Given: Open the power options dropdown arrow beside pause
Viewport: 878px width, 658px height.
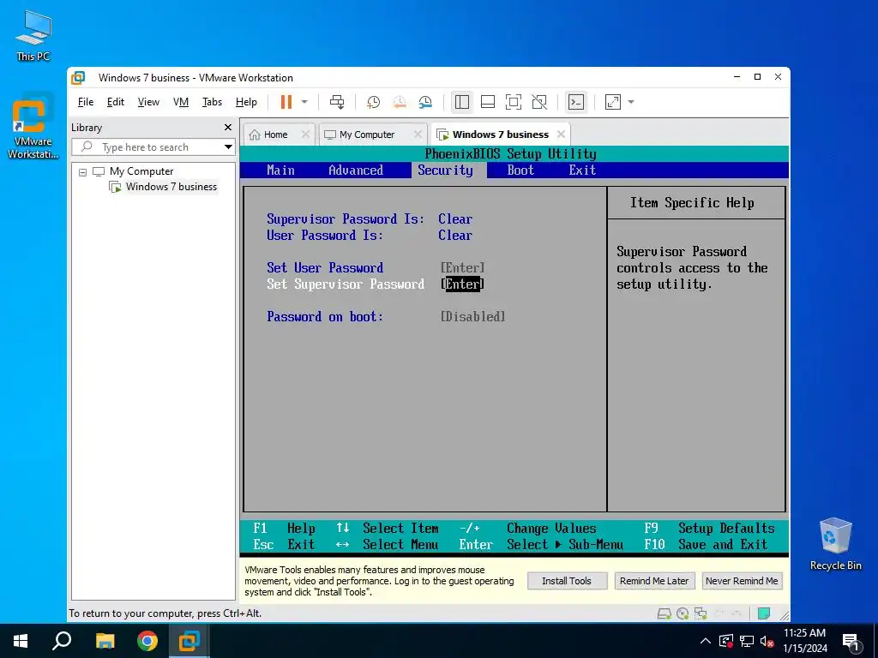Looking at the screenshot, I should 304,102.
